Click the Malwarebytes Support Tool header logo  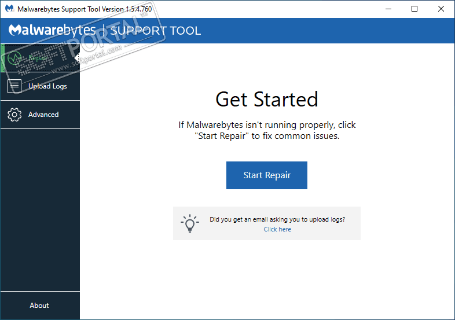coord(105,31)
